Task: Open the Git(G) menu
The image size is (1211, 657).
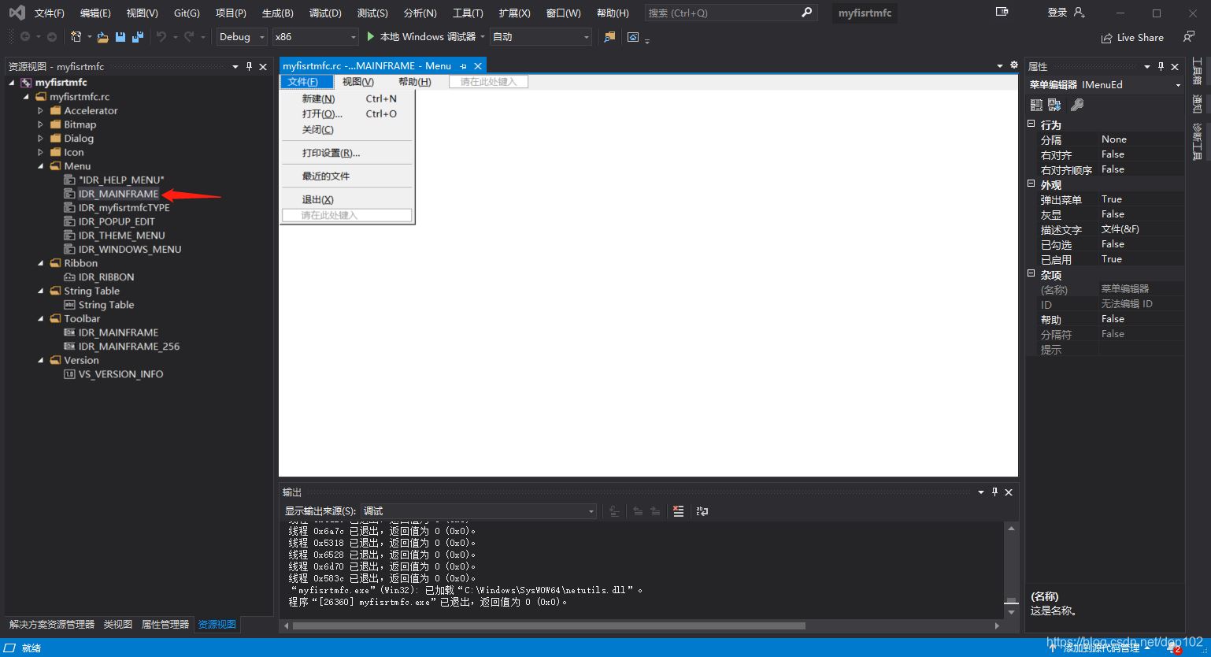Action: 187,13
